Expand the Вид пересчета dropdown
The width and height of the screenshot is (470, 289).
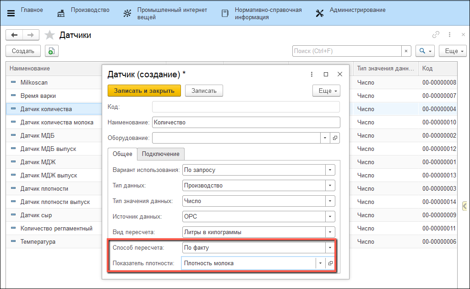[330, 232]
